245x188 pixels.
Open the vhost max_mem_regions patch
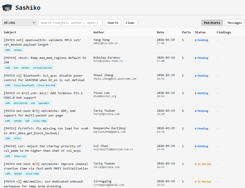pyautogui.click(x=45, y=60)
